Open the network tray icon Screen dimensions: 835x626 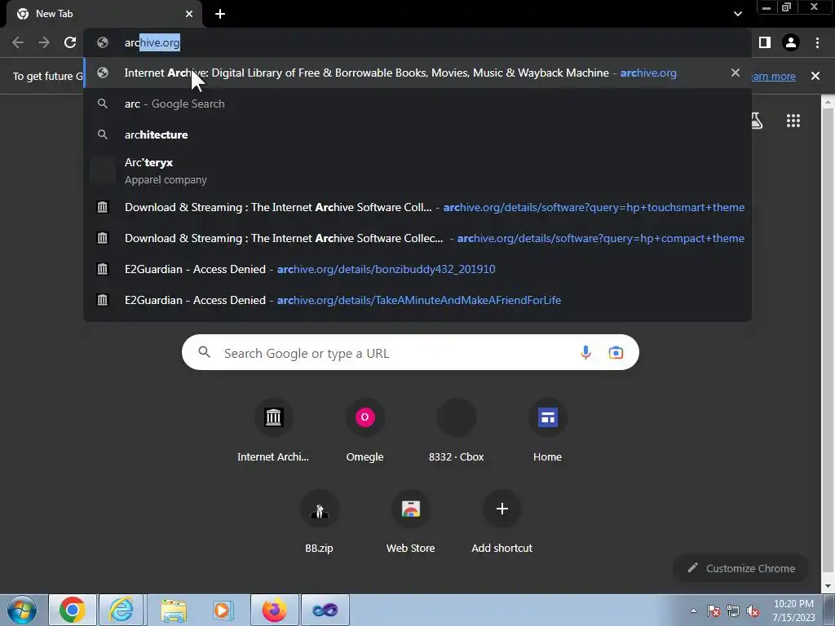tap(733, 611)
